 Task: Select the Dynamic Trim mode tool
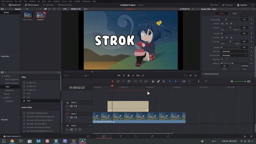click(124, 81)
